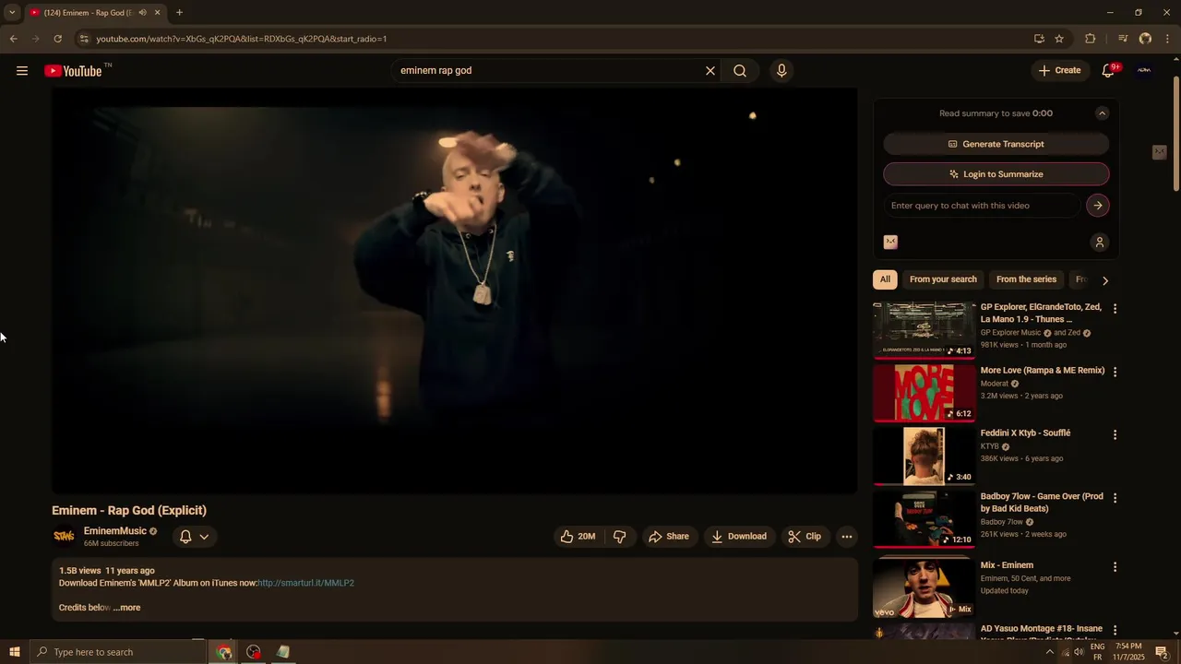Viewport: 1181px width, 664px height.
Task: Open more actions three-dot menu under video
Action: coord(847,536)
